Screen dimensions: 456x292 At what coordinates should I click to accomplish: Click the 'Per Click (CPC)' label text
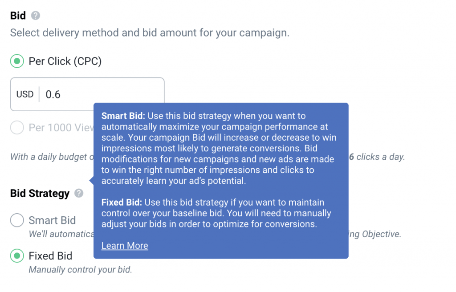(65, 61)
